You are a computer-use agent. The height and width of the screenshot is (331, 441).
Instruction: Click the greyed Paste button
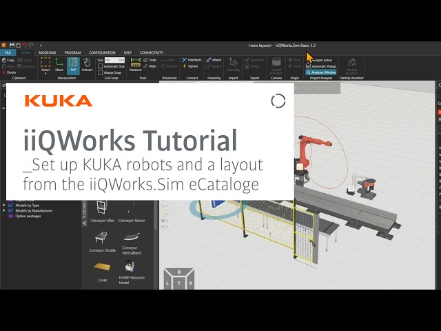coord(8,66)
